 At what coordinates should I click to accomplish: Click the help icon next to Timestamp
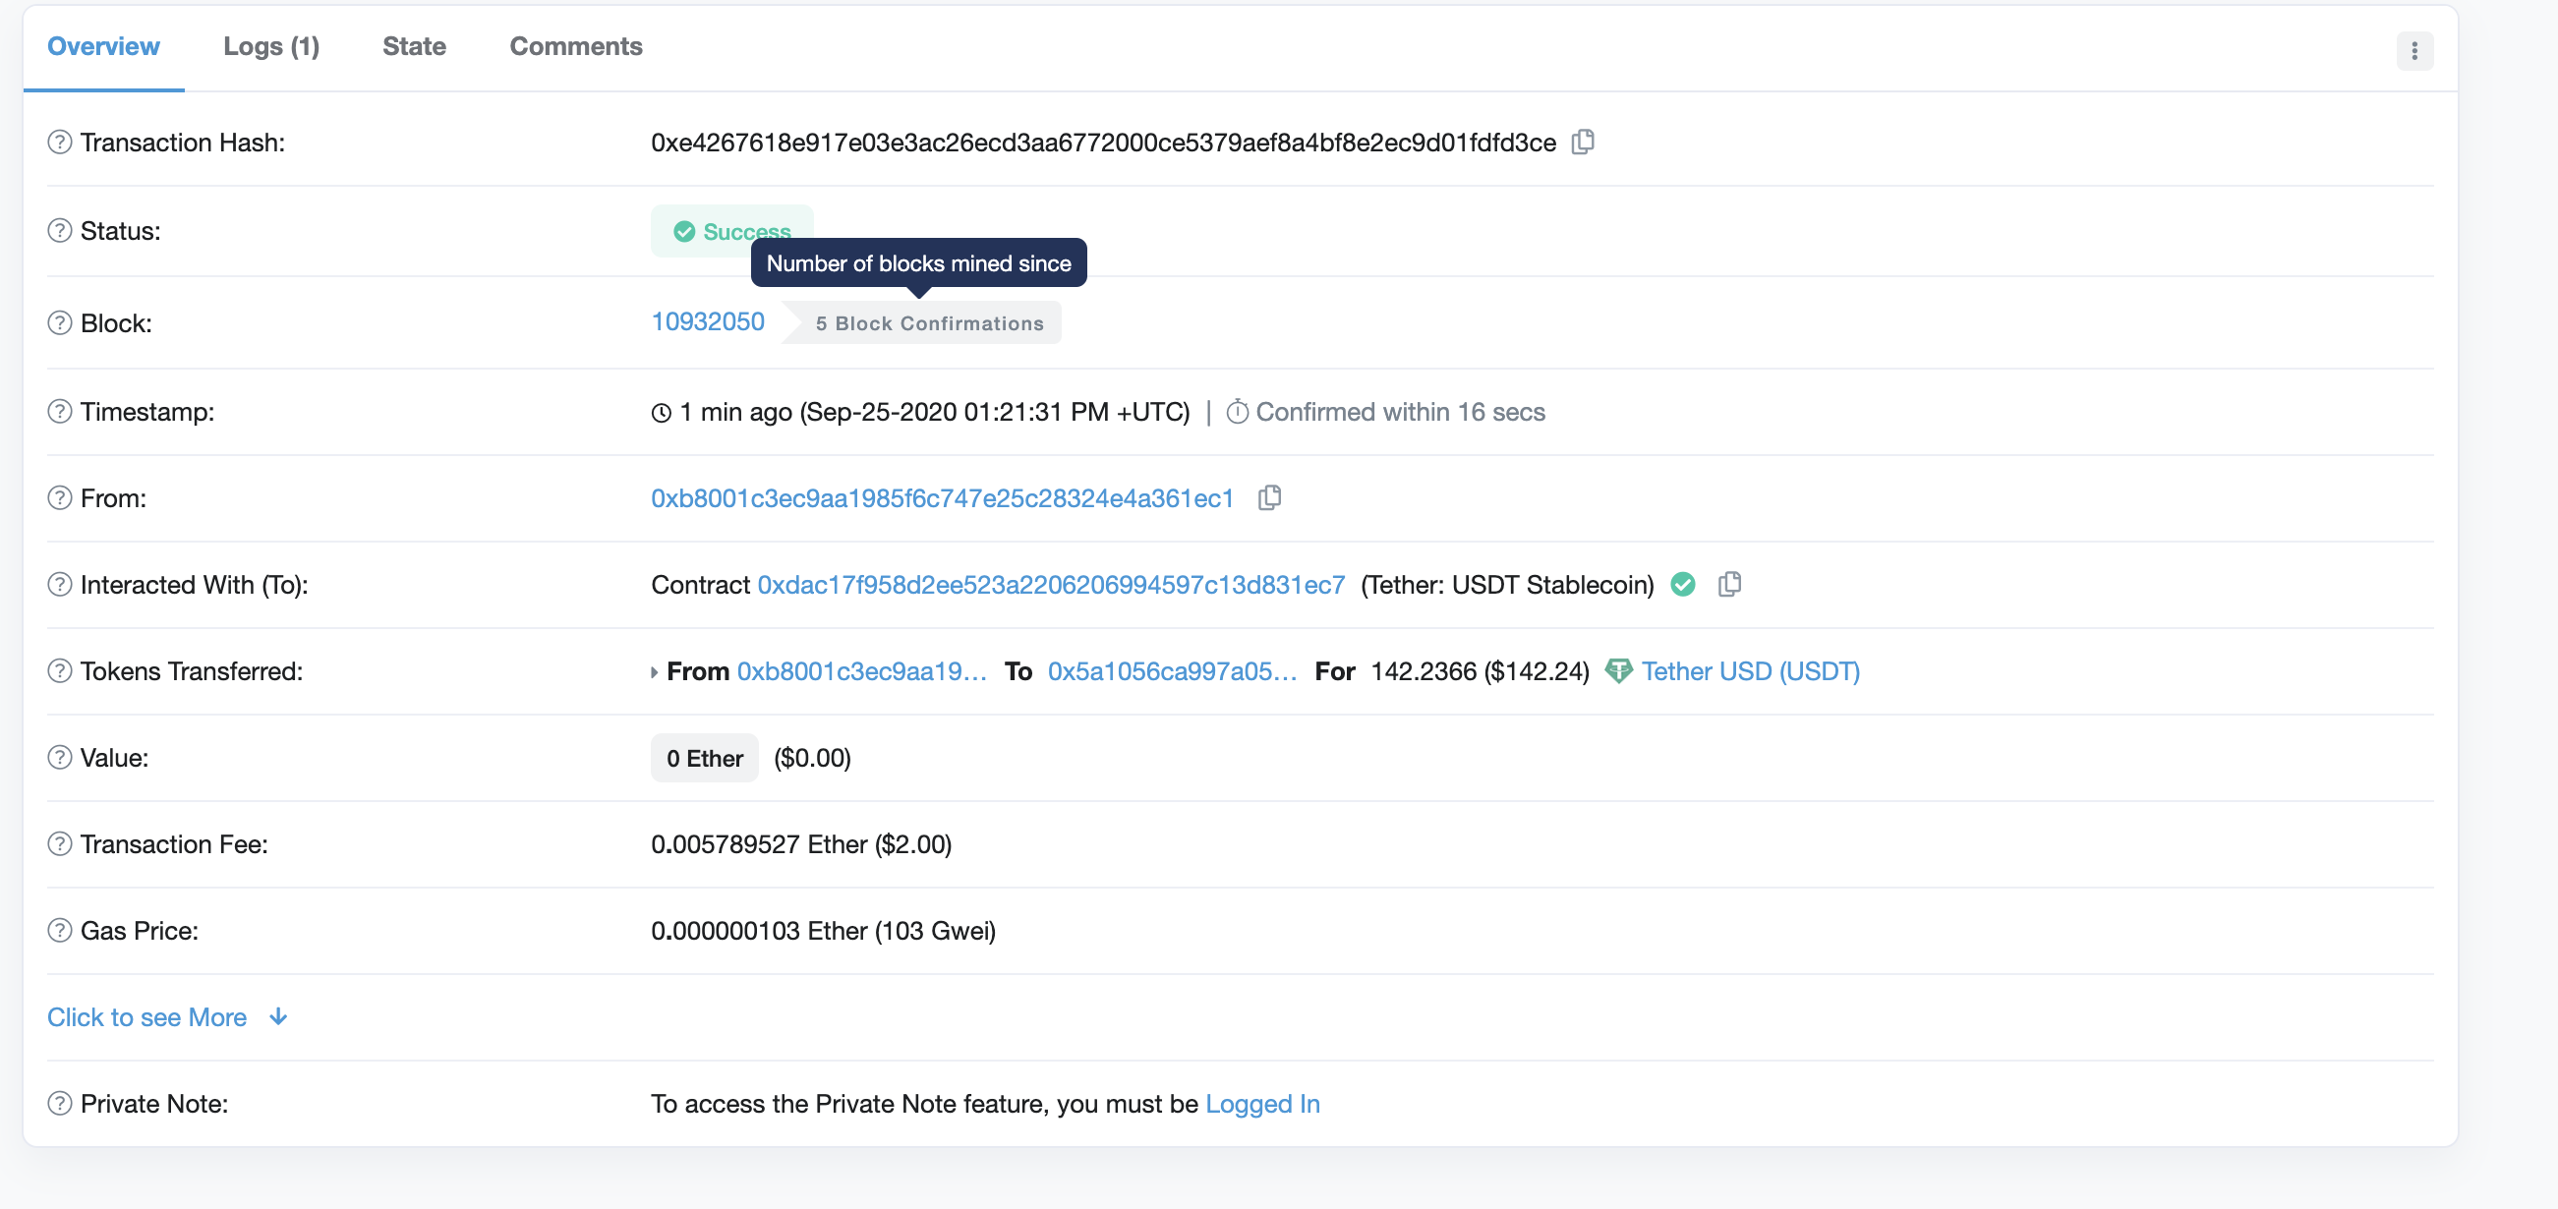[60, 411]
